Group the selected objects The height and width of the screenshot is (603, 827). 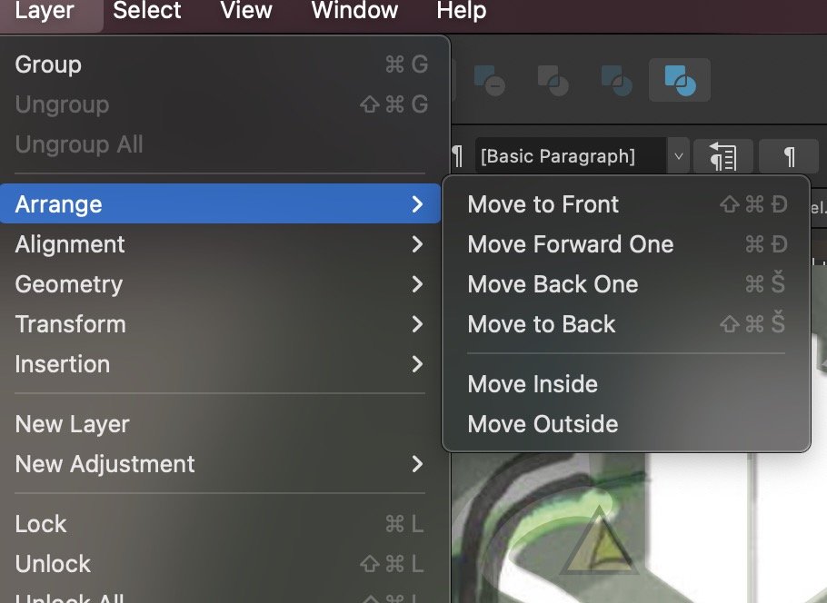point(47,64)
